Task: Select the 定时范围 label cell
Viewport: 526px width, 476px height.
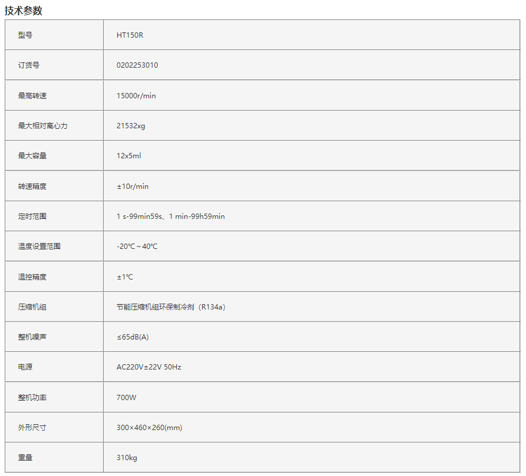Action: tap(32, 217)
